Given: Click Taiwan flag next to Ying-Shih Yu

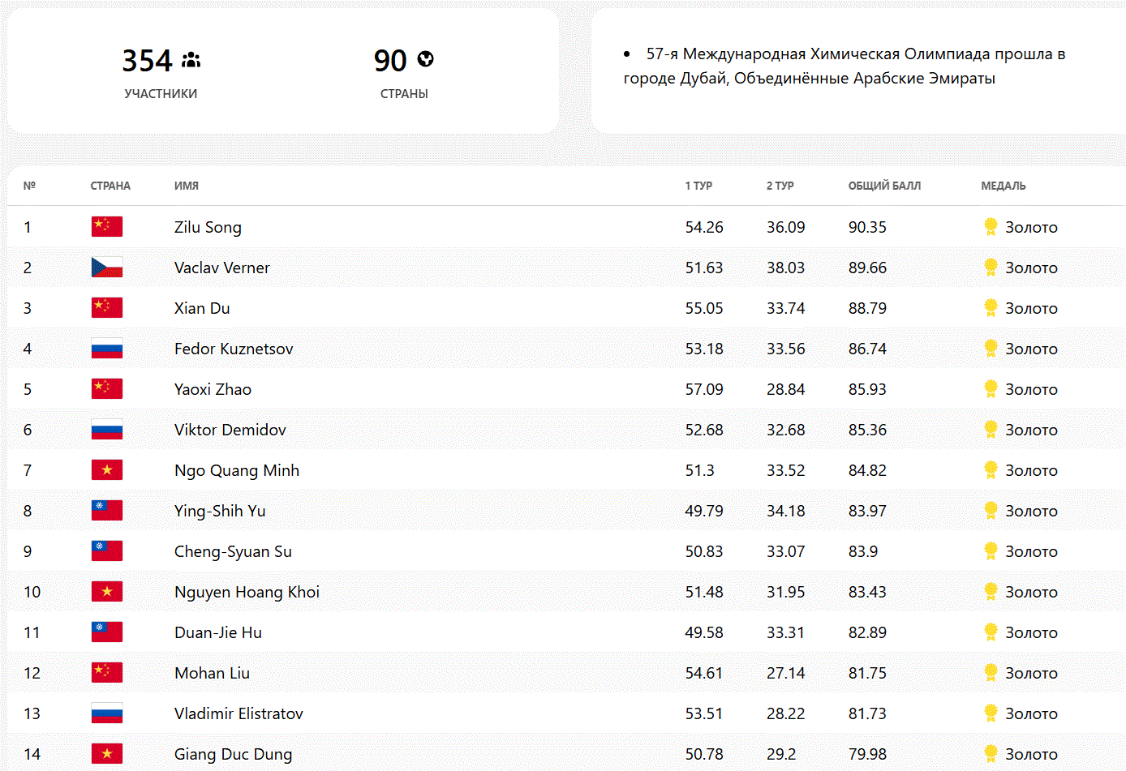Looking at the screenshot, I should coord(107,511).
